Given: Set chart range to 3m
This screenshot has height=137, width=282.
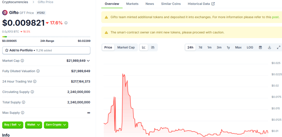Looking at the screenshot, I should click(219, 47).
